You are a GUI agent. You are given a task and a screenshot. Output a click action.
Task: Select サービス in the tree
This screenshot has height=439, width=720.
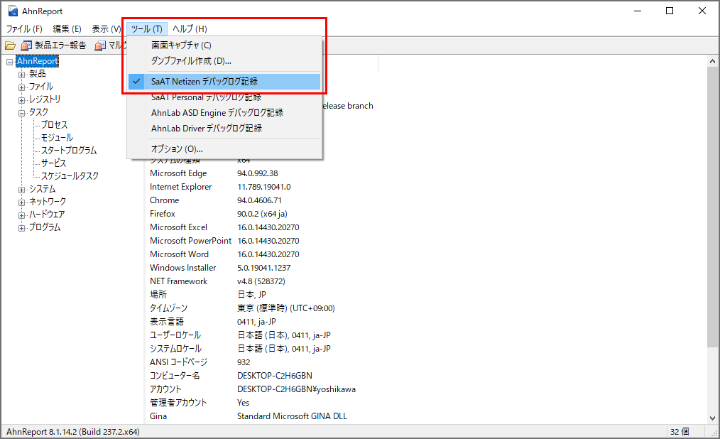coord(54,163)
